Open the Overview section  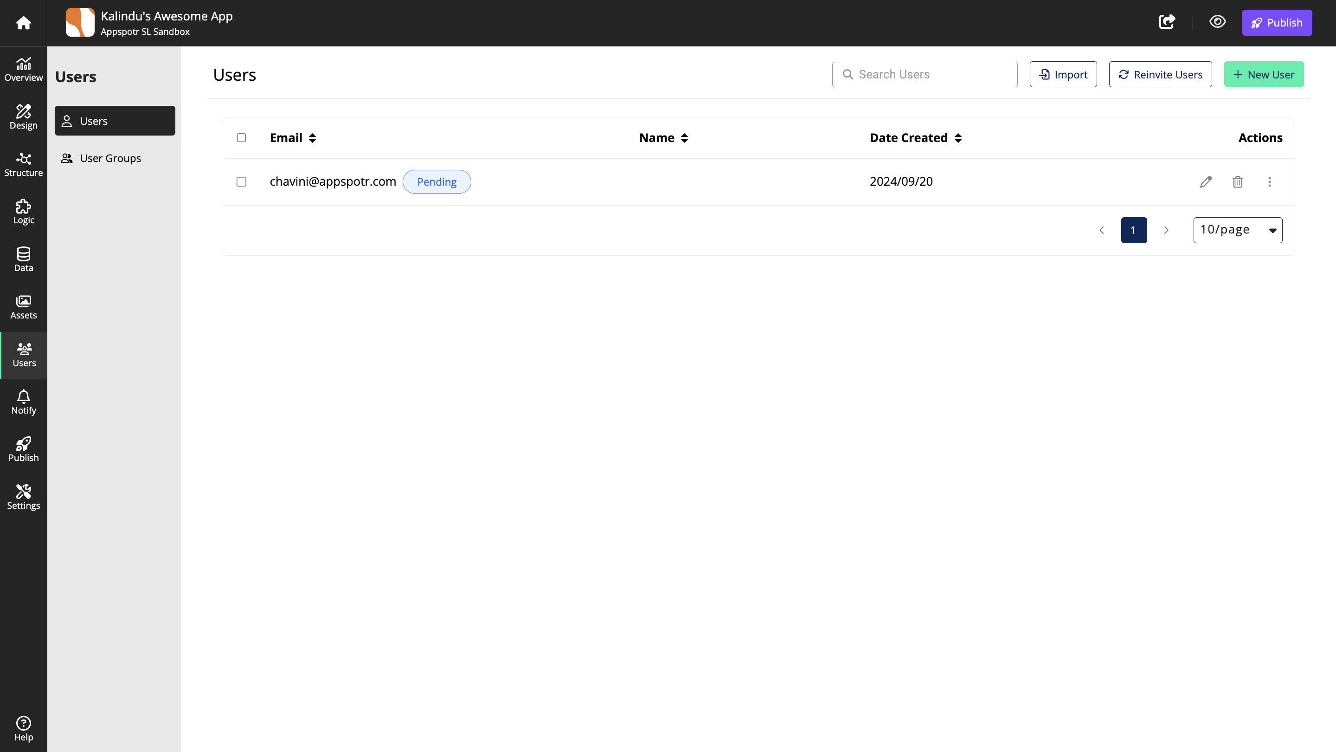[23, 70]
